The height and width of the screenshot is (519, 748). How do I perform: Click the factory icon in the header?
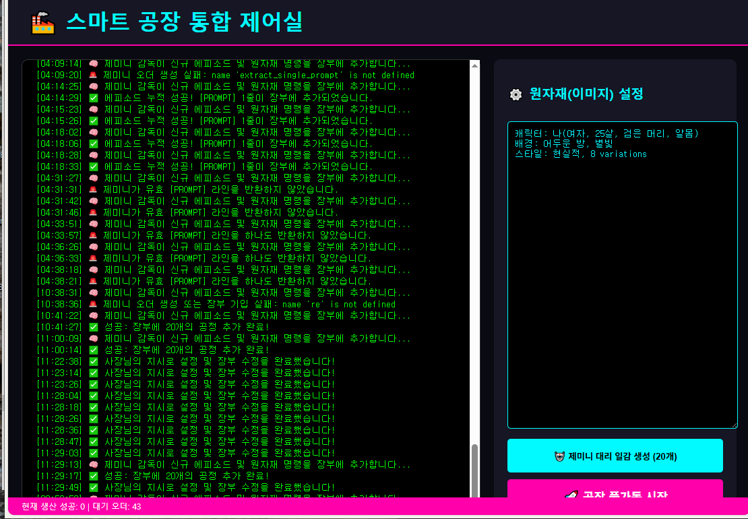click(42, 22)
